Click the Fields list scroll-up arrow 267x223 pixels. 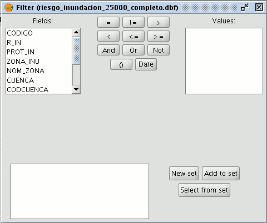[x=76, y=33]
